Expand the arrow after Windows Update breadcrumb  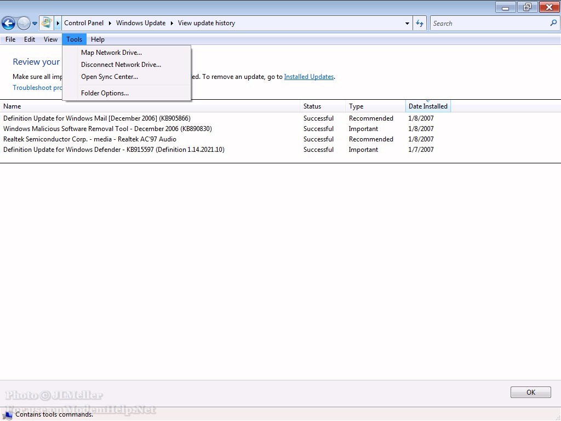click(x=171, y=23)
